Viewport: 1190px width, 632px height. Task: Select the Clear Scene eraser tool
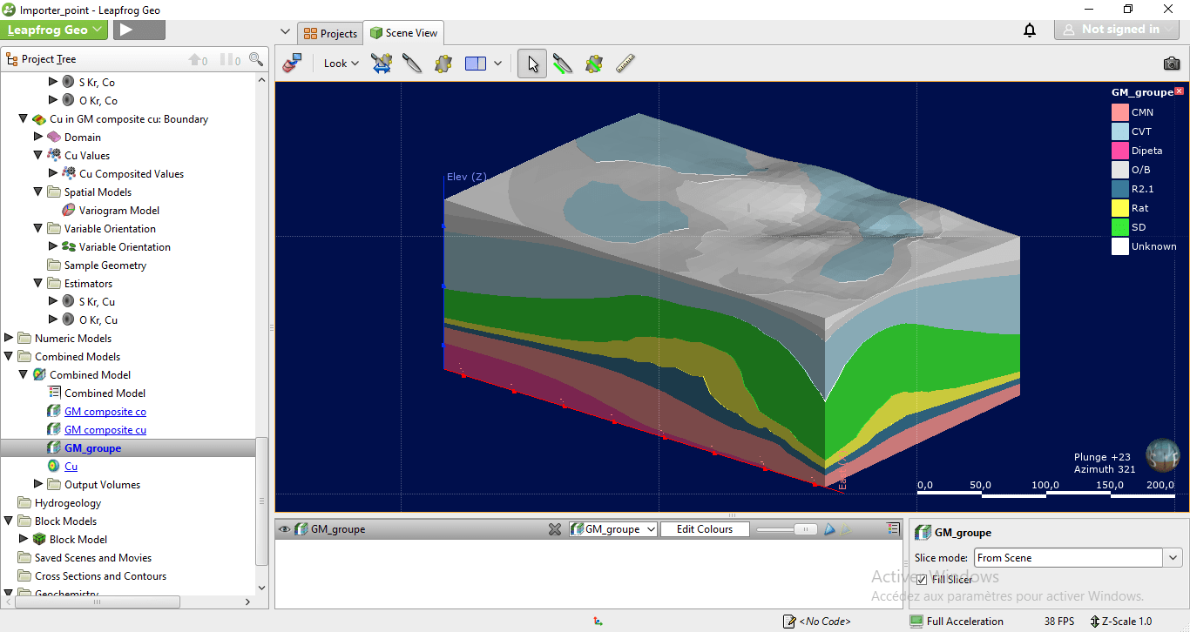click(x=292, y=63)
